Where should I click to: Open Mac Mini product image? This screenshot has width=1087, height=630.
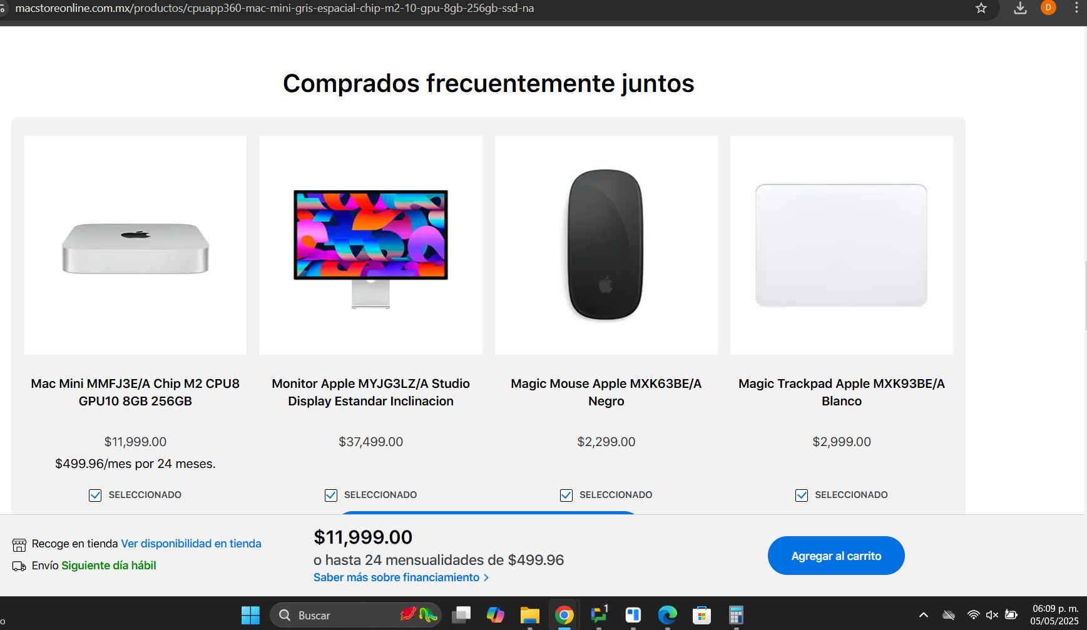click(135, 245)
